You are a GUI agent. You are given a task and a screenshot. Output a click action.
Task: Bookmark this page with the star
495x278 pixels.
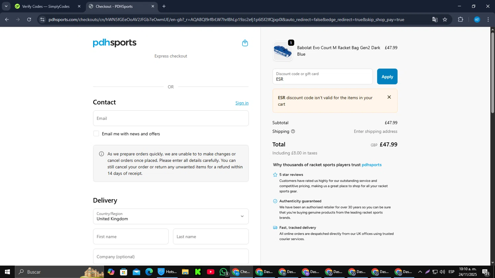click(x=445, y=19)
